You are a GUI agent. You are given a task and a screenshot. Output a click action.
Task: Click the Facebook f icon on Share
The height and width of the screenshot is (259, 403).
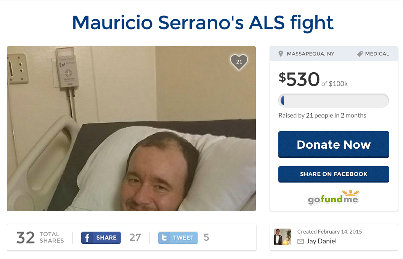(87, 238)
